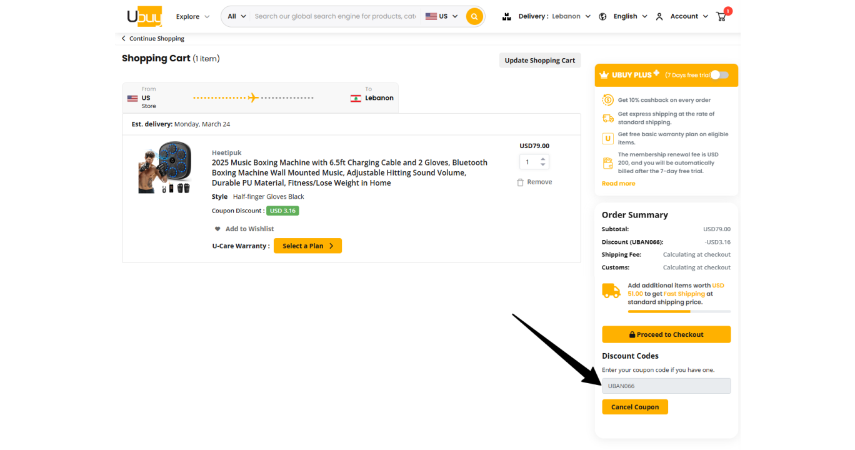This screenshot has height=450, width=855.
Task: Click the Subtotal USD79.00 value
Action: 717,229
